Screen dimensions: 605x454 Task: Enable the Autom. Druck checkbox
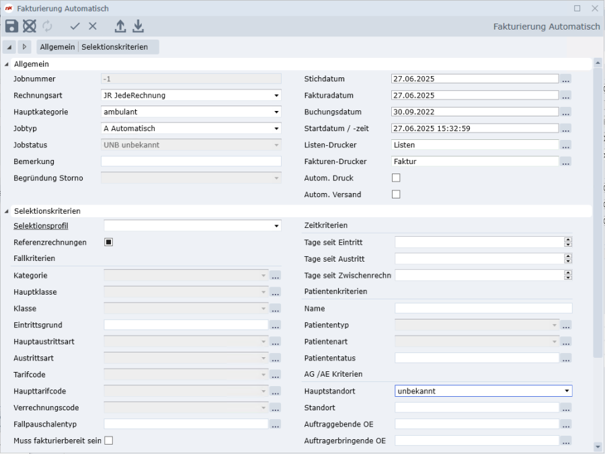396,178
